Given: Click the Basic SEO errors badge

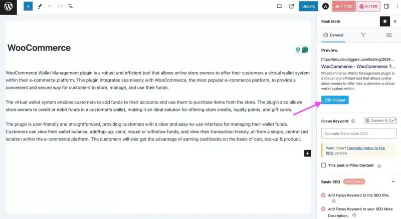Looking at the screenshot, I should (354, 181).
